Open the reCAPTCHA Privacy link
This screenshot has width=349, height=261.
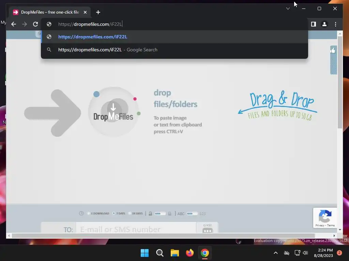(x=320, y=226)
